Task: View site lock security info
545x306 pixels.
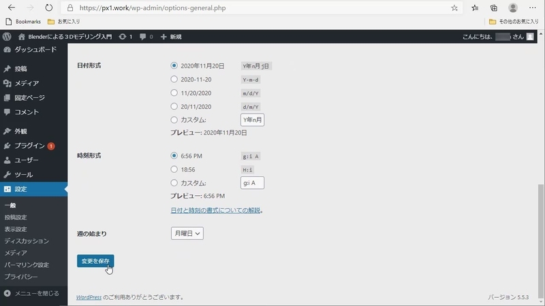Action: 70,7
